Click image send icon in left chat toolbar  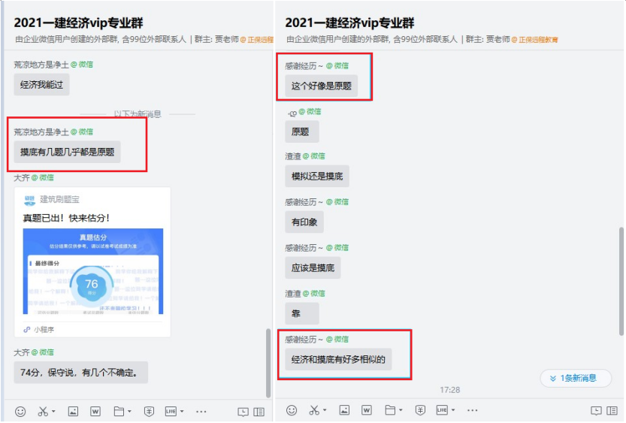click(x=73, y=411)
